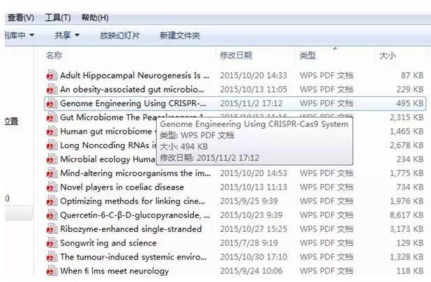Select file name When fi lms meet neurology
Viewport: 431px width, 282px height.
[x=114, y=271]
